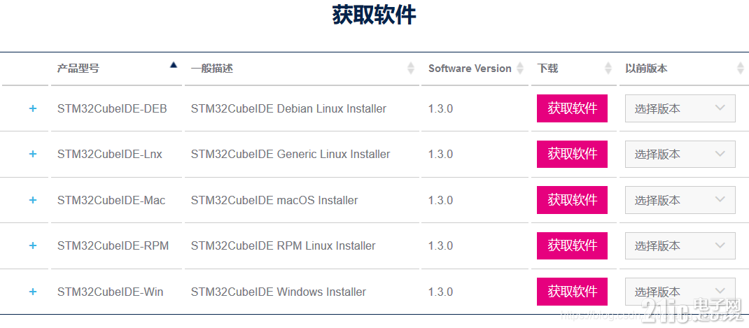The height and width of the screenshot is (328, 749).
Task: Click 获取软件 button for Generic Linux Installer
Action: click(x=572, y=154)
